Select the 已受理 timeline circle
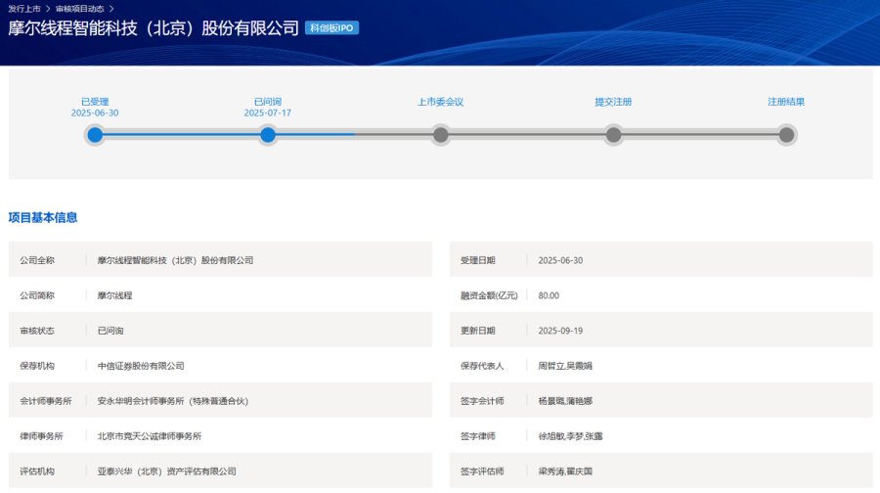Viewport: 880px width, 493px height. [95, 135]
